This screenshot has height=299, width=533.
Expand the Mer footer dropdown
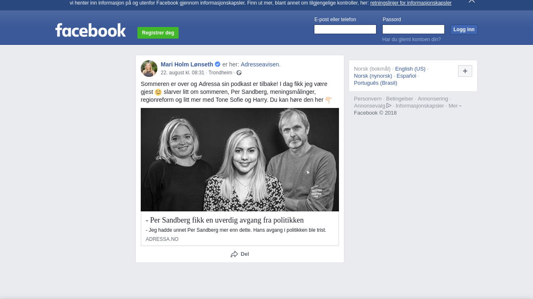click(x=454, y=106)
